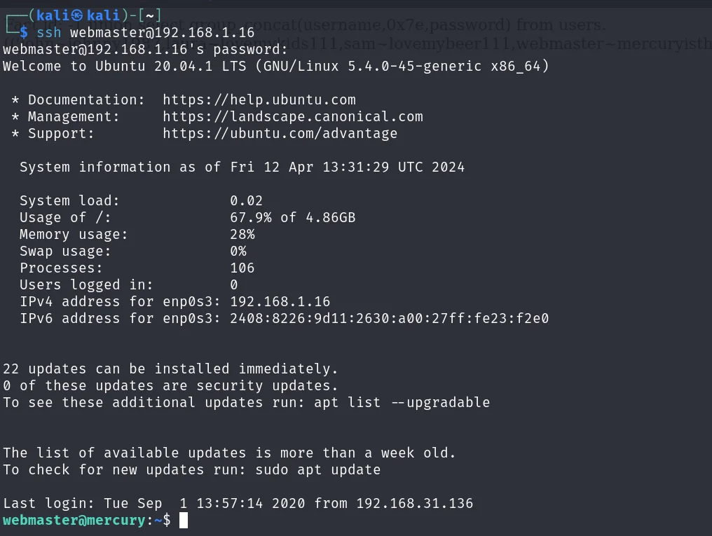This screenshot has height=536, width=712.
Task: Open the landscape.canonical.com management link
Action: tap(293, 116)
